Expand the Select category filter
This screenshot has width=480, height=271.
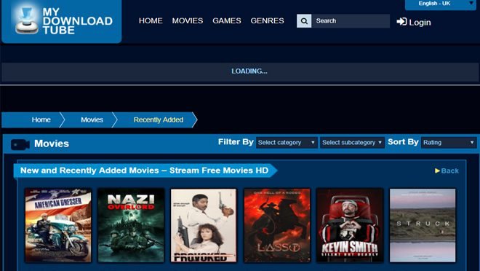pyautogui.click(x=287, y=143)
